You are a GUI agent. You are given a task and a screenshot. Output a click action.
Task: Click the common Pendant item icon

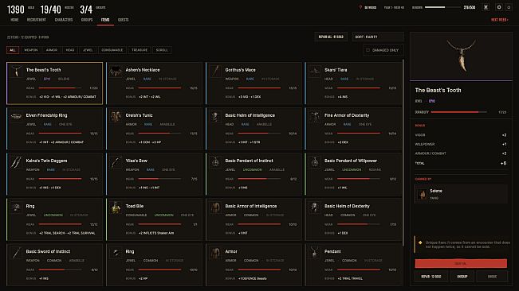click(315, 252)
